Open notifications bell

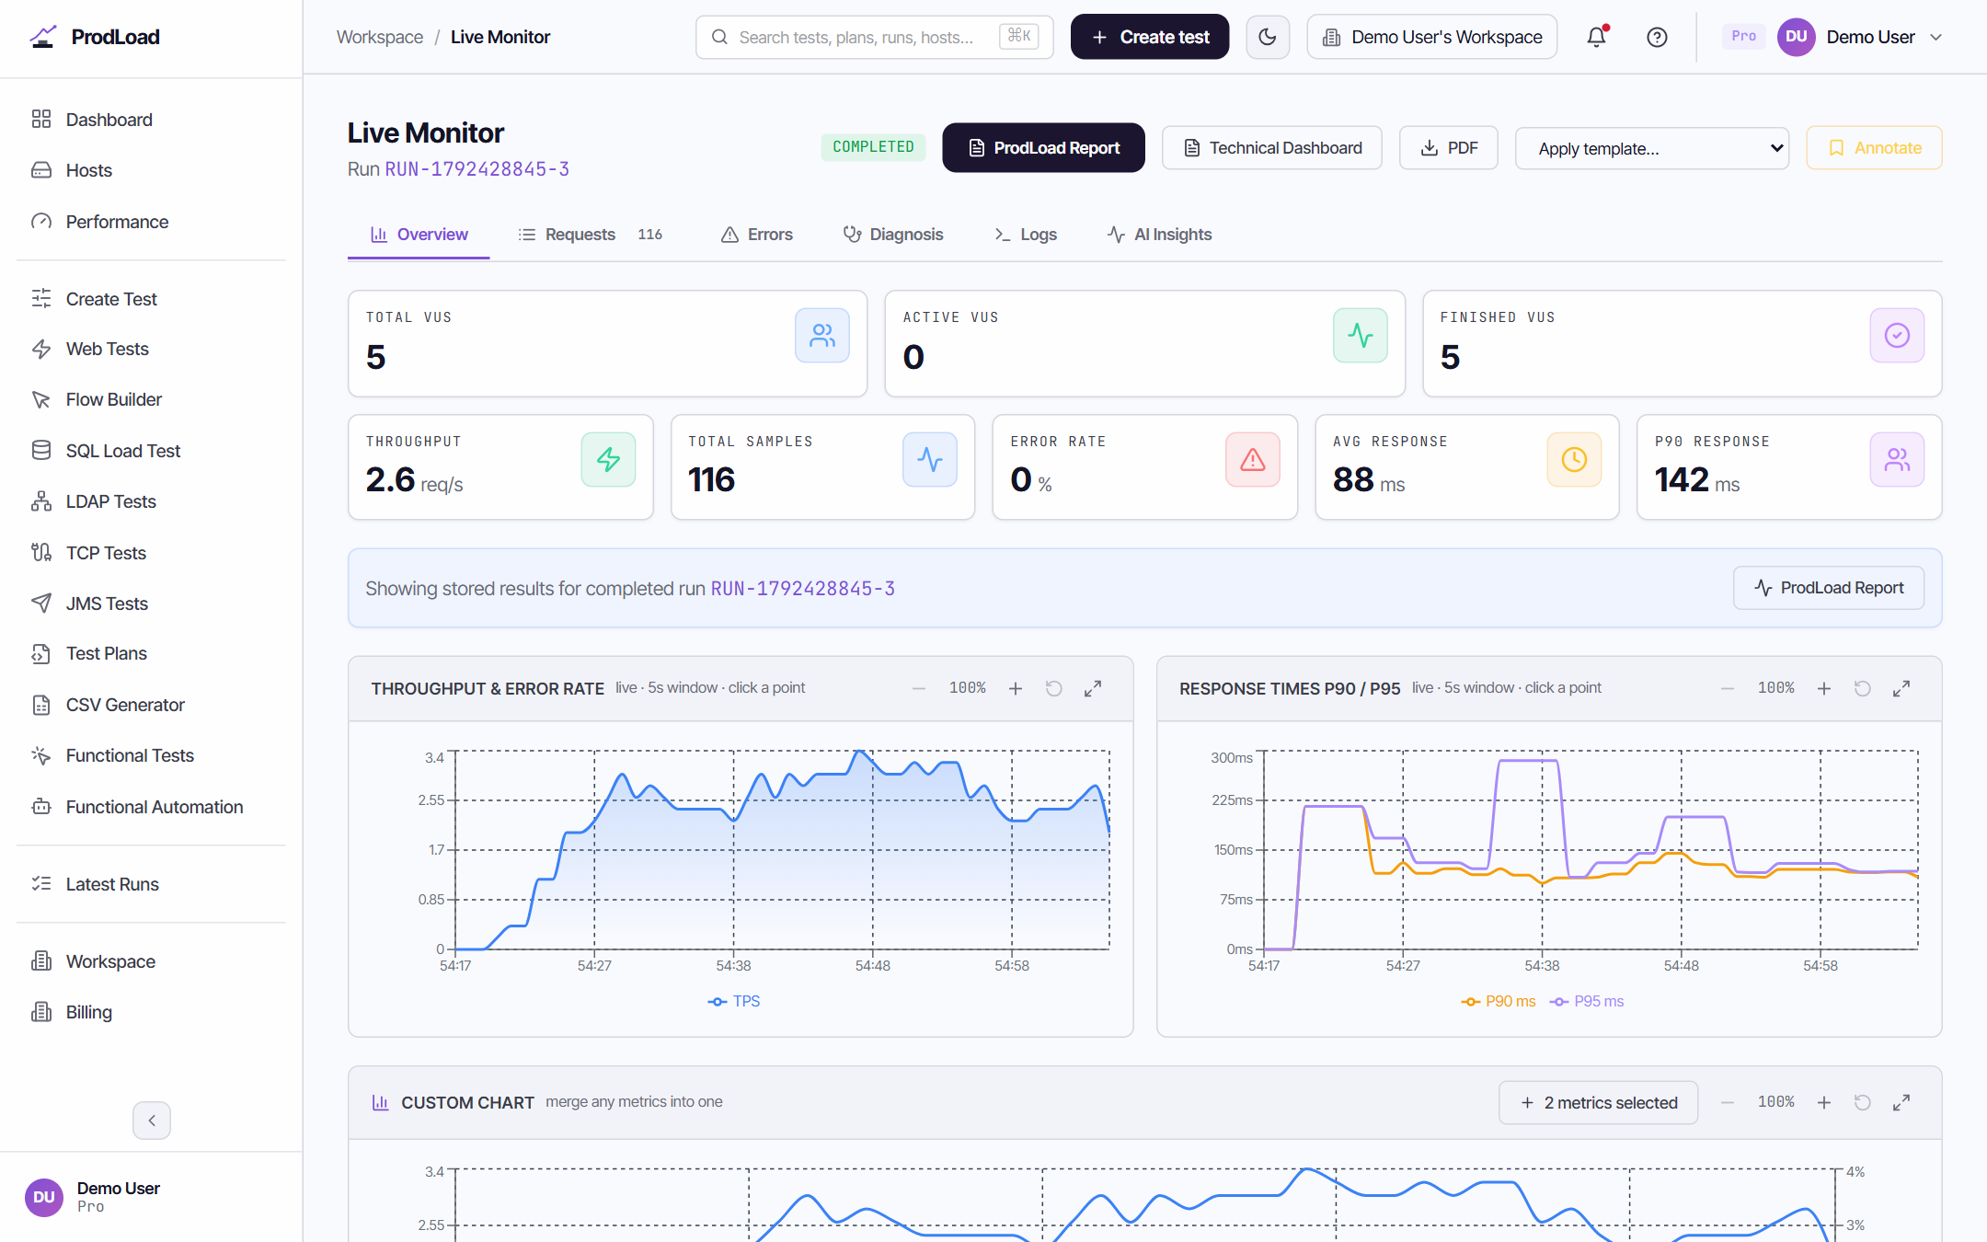1596,37
